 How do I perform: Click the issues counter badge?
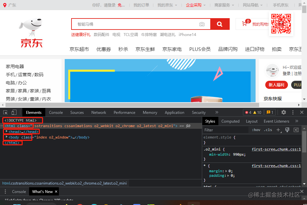pos(270,112)
